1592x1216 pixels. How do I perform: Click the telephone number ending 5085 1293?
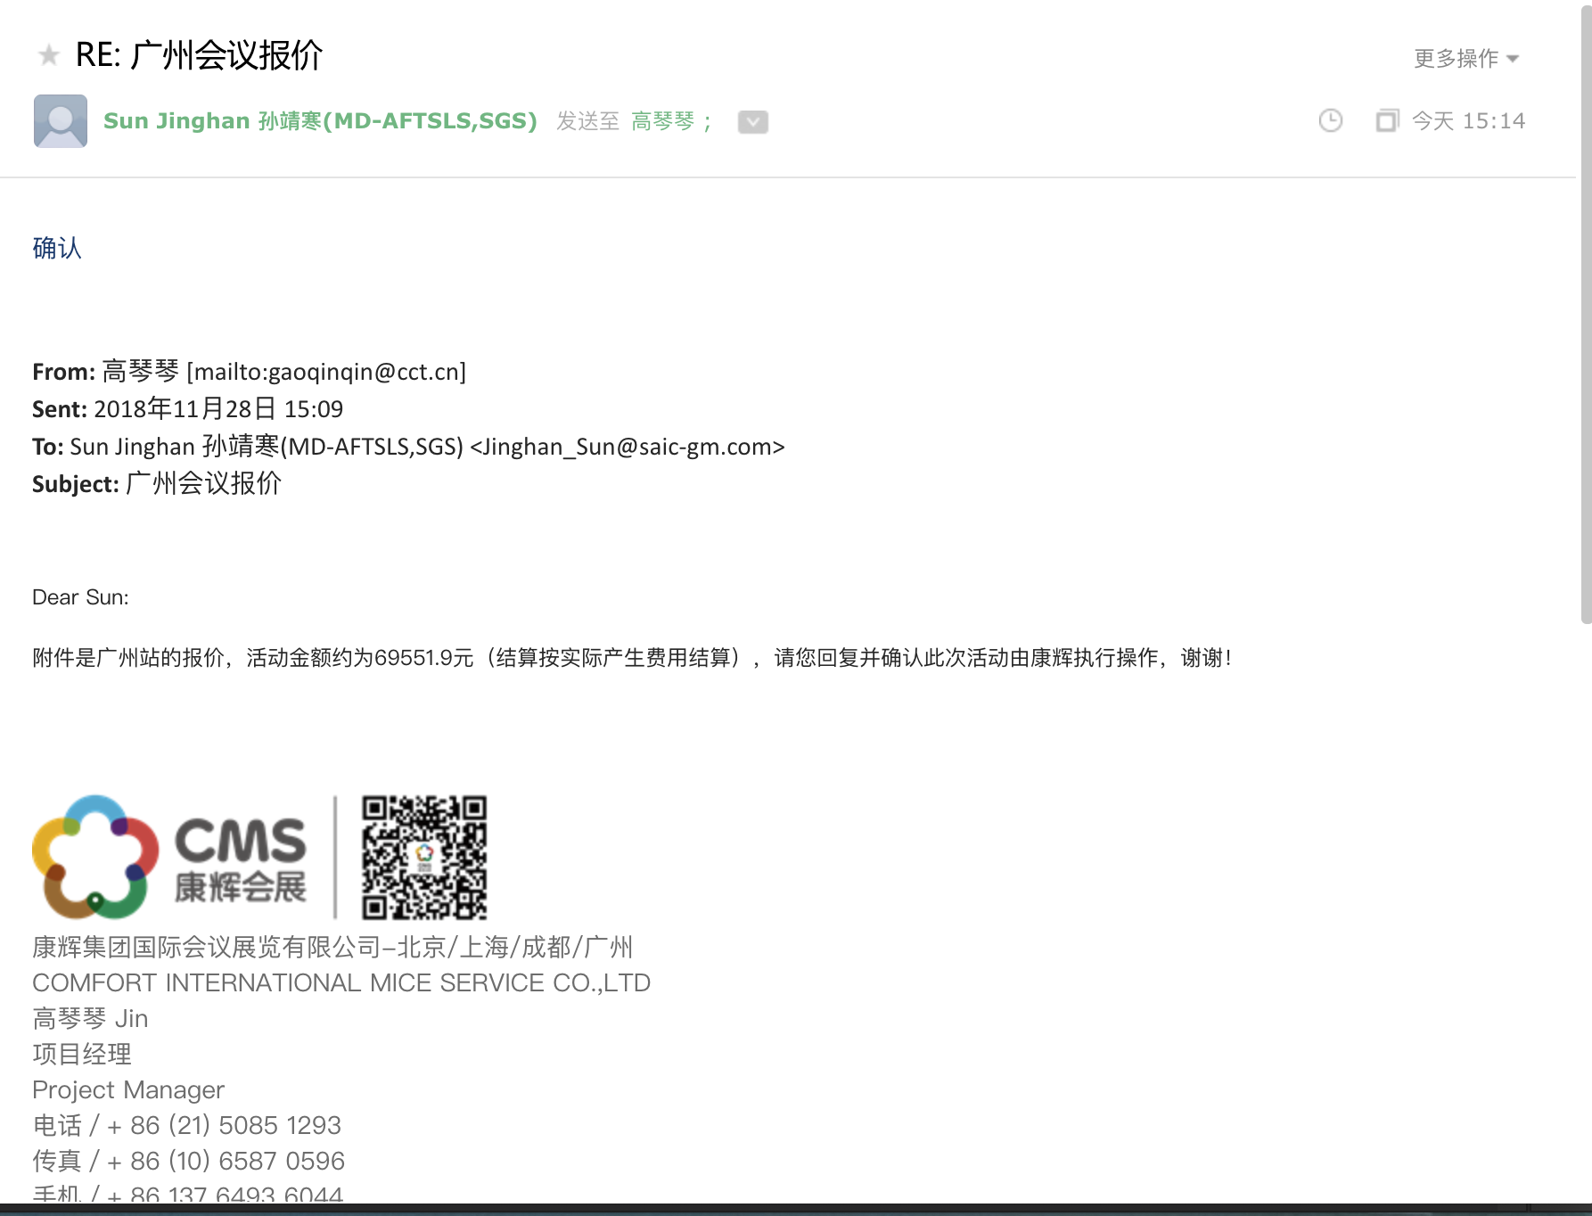[x=235, y=1125]
